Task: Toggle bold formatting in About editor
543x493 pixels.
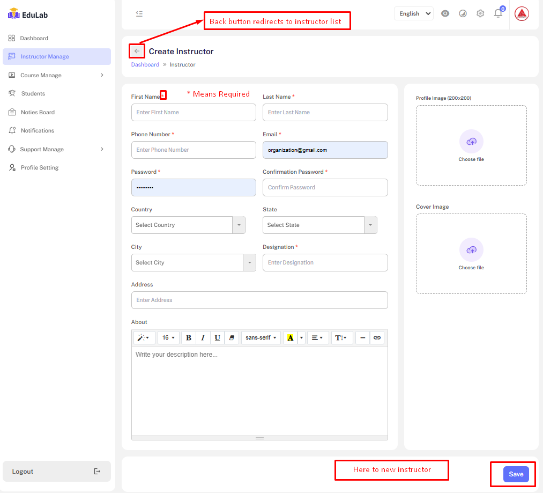Action: click(x=189, y=337)
